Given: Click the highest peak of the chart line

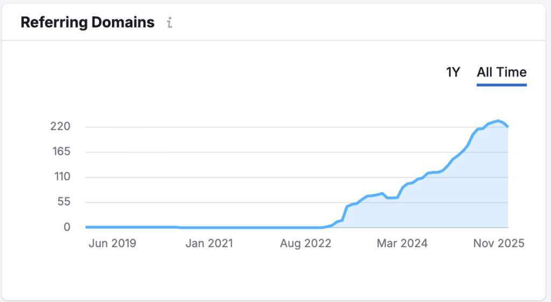Looking at the screenshot, I should coord(498,121).
